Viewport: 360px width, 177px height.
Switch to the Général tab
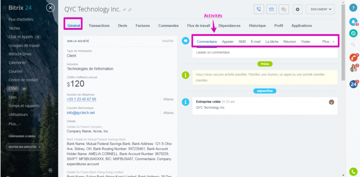pyautogui.click(x=74, y=26)
